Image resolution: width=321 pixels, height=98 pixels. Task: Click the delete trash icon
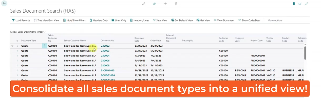pyautogui.click(x=176, y=4)
